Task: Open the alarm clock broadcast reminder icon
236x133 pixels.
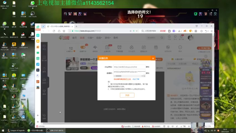Action: [x=119, y=47]
